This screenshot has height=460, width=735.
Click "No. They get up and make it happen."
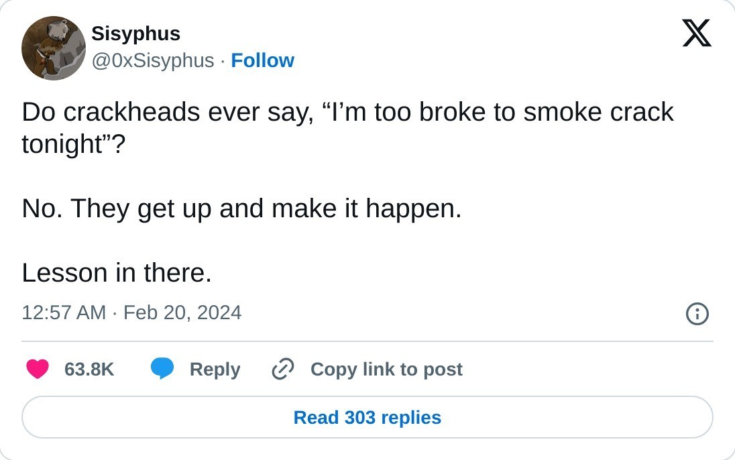(241, 209)
